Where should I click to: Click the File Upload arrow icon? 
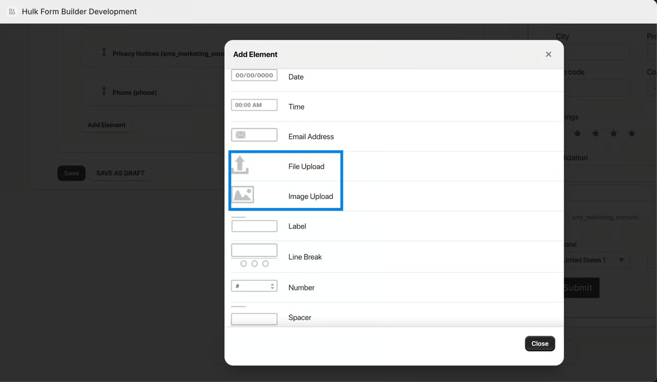[240, 165]
